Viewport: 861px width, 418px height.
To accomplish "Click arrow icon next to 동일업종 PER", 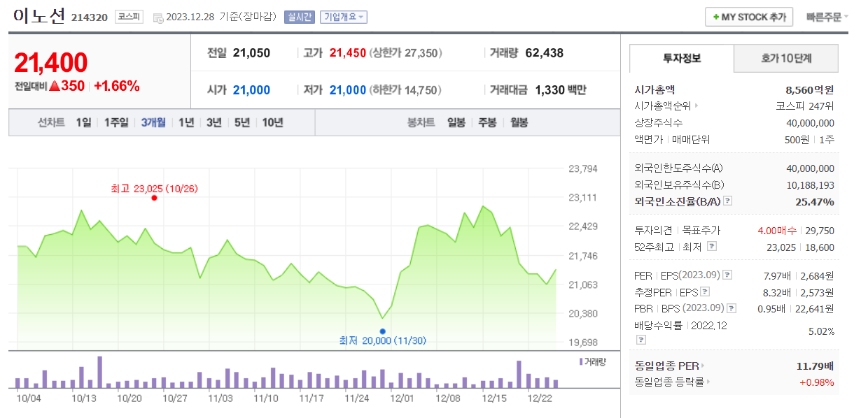I will [x=702, y=366].
